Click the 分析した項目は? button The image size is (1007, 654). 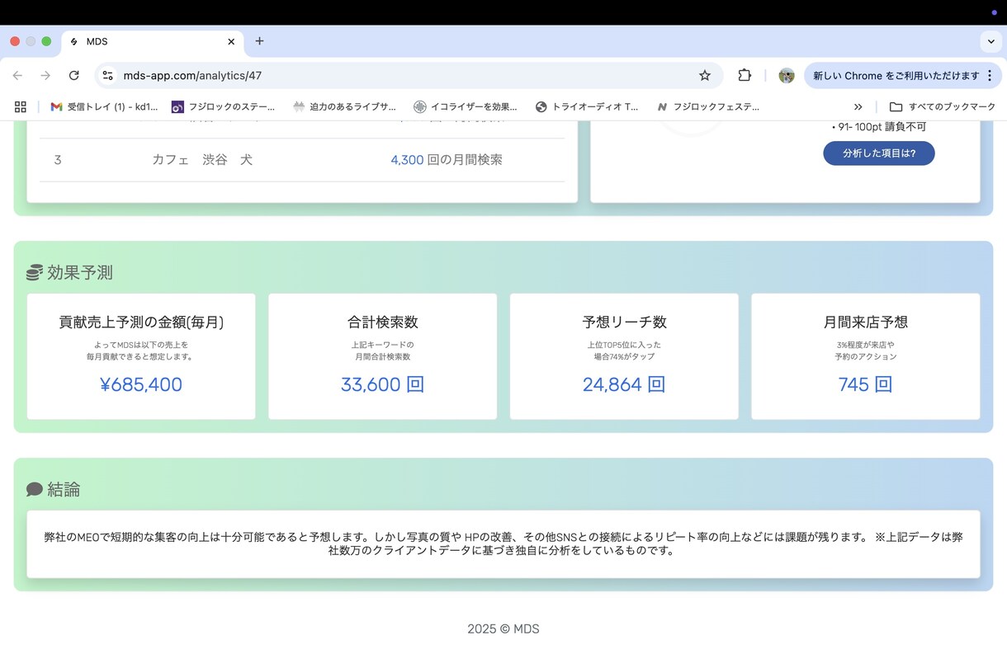[879, 153]
